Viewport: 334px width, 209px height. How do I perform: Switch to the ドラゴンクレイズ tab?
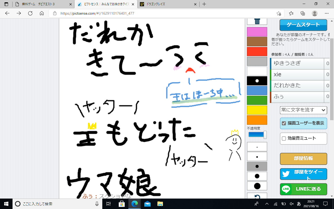tap(167, 4)
